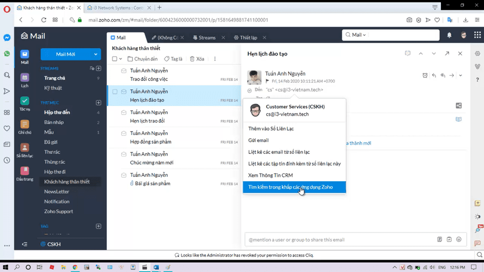Screen dimensions: 484x272
Task: Choose Xem Thông Tin CRM from menu
Action: (271, 175)
